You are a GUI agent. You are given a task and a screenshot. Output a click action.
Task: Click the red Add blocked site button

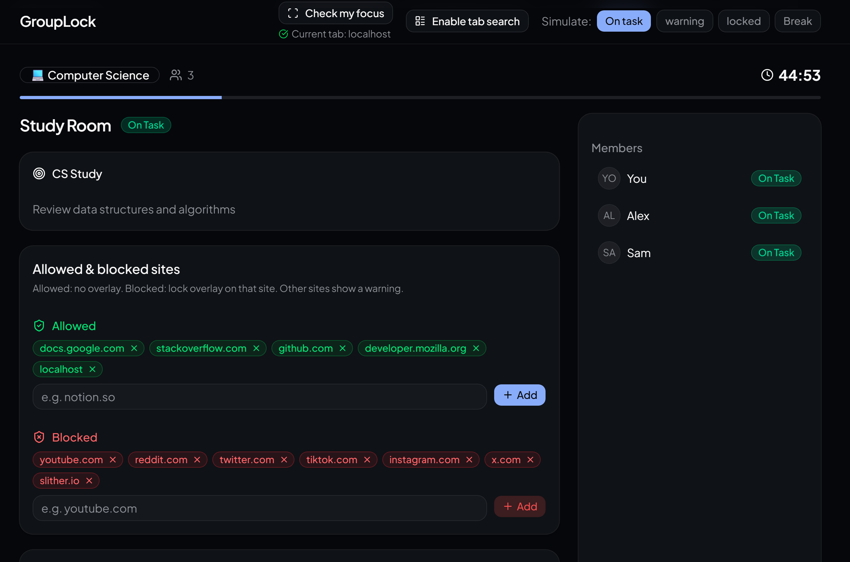click(x=519, y=506)
